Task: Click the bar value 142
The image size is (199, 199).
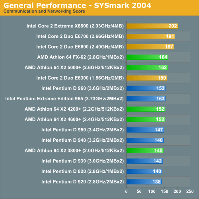Action: (158, 161)
